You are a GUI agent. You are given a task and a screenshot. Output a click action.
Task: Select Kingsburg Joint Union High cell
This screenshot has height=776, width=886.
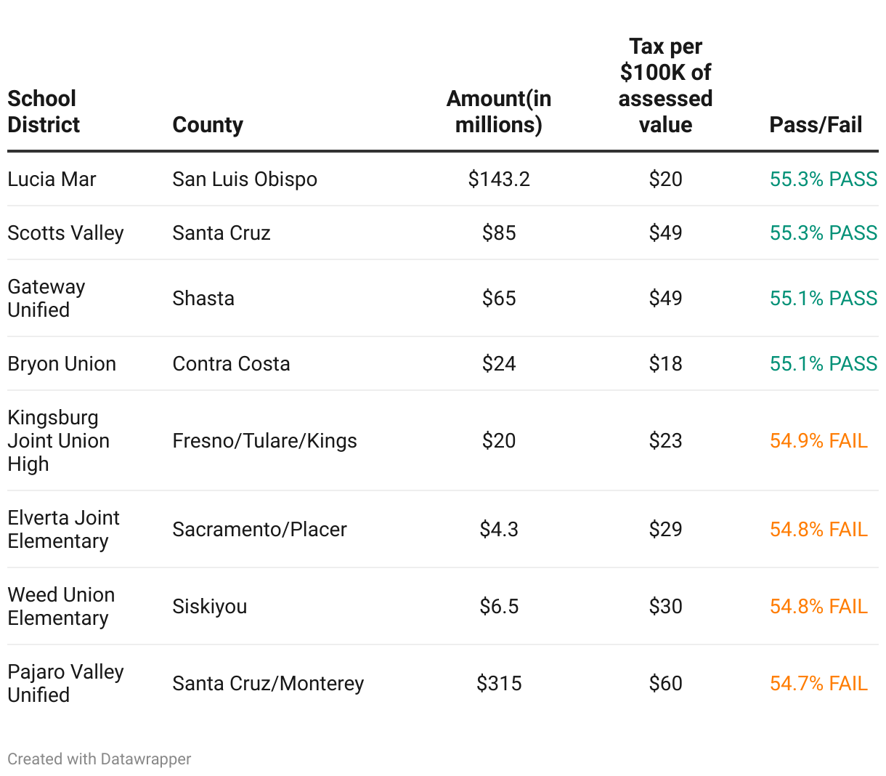coord(58,441)
